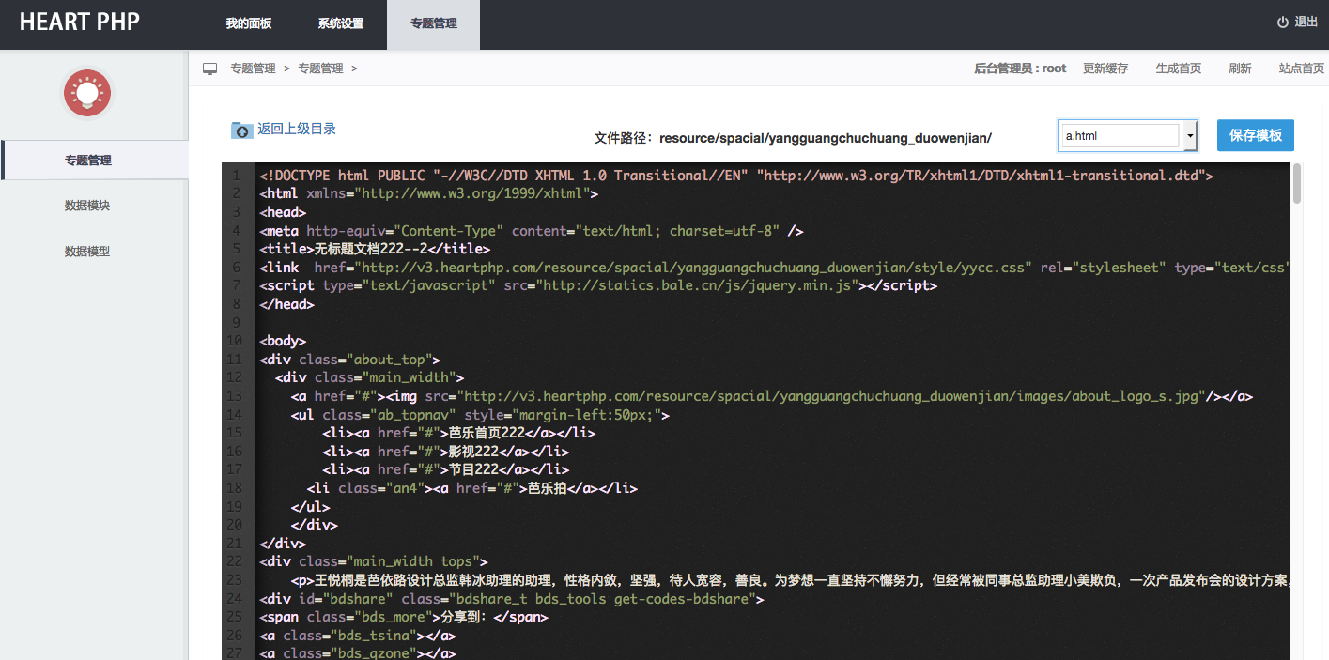Click the 退出 logout link
Image resolution: width=1329 pixels, height=660 pixels.
1306,22
